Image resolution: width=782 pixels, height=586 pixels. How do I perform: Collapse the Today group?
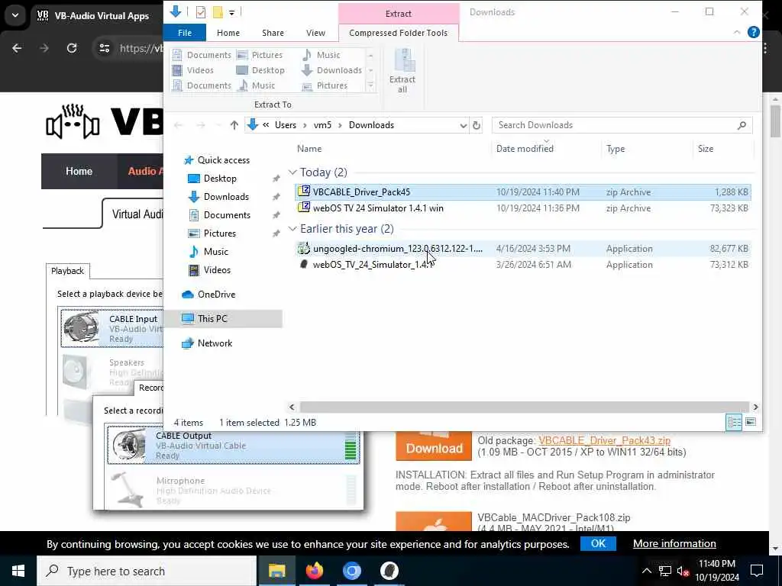tap(292, 172)
